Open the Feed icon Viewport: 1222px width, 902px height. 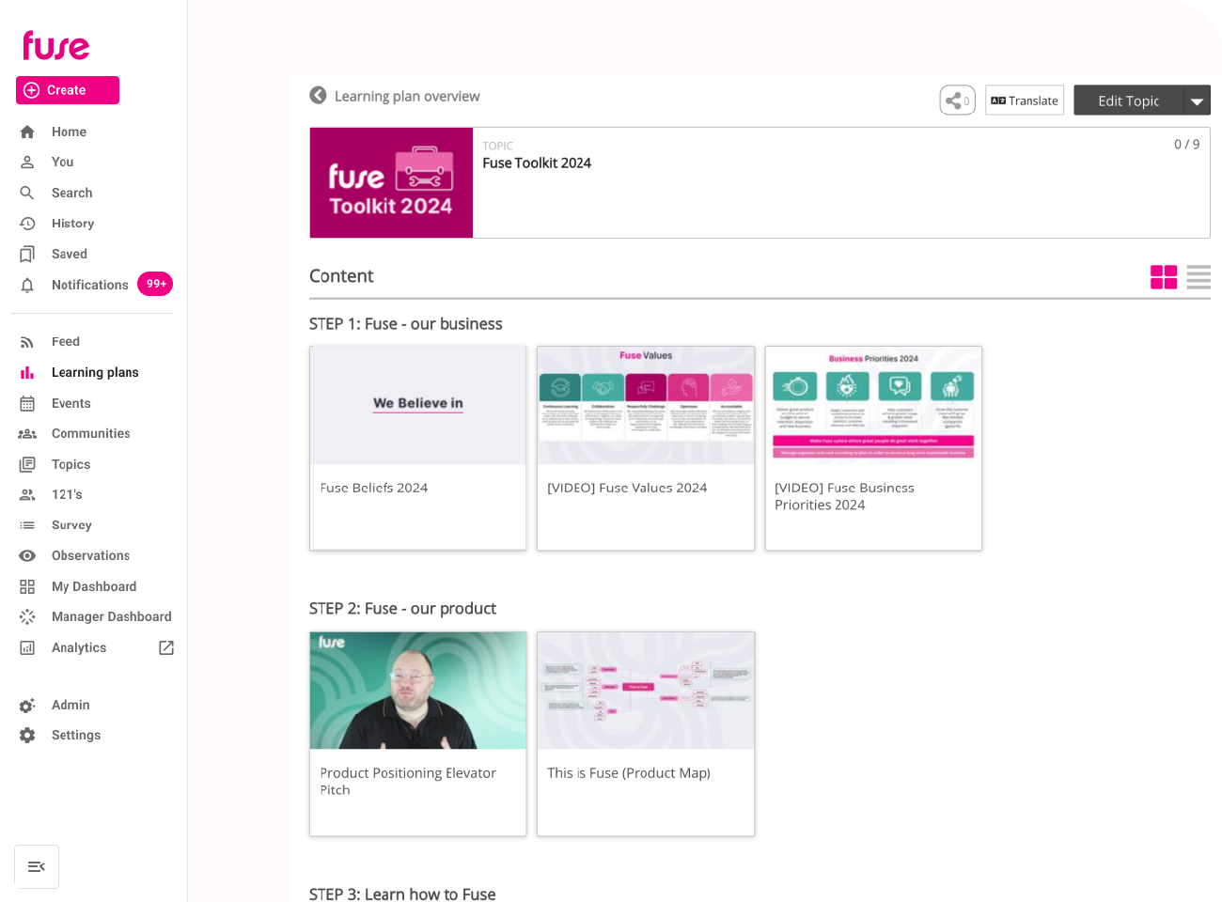click(27, 342)
